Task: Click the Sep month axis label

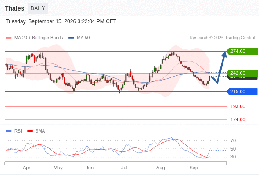Action: click(x=194, y=168)
